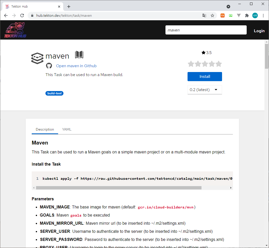Open maven in Github link

[x=76, y=66]
